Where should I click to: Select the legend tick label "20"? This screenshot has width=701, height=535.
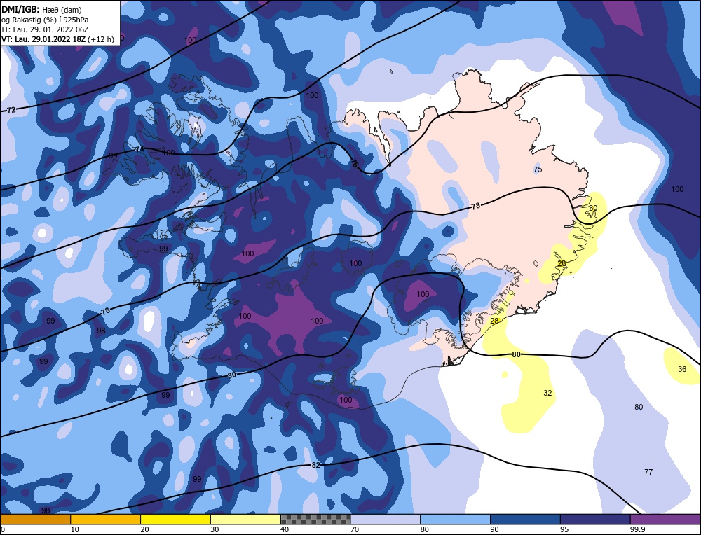point(145,529)
